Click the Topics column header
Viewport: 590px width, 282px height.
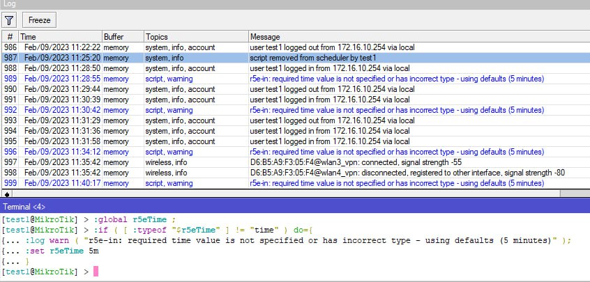click(196, 37)
